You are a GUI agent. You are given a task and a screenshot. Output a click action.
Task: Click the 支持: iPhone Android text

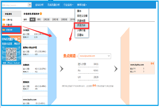pyautogui.click(x=11, y=63)
